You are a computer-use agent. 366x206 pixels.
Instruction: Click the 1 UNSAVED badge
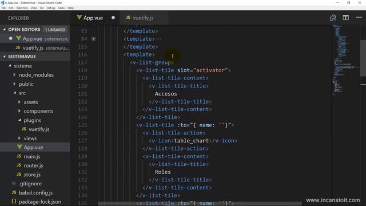55,30
